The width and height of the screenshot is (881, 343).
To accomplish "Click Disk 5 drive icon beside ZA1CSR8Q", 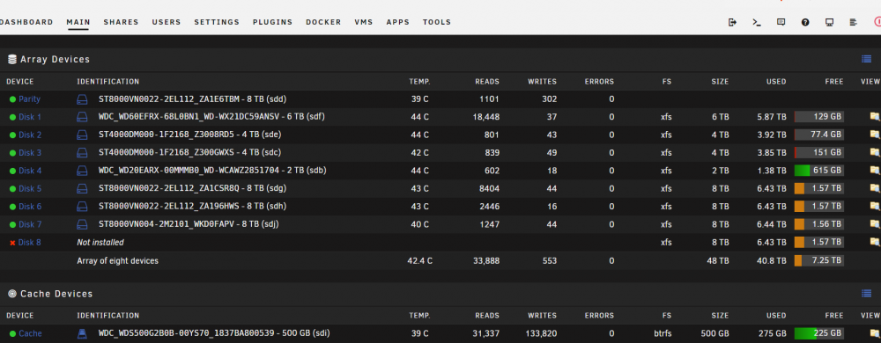I will (x=82, y=189).
